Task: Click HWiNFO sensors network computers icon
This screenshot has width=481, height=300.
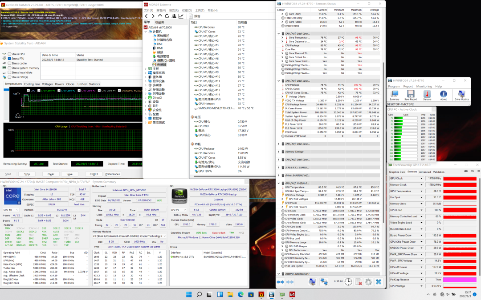Action: pos(324,282)
